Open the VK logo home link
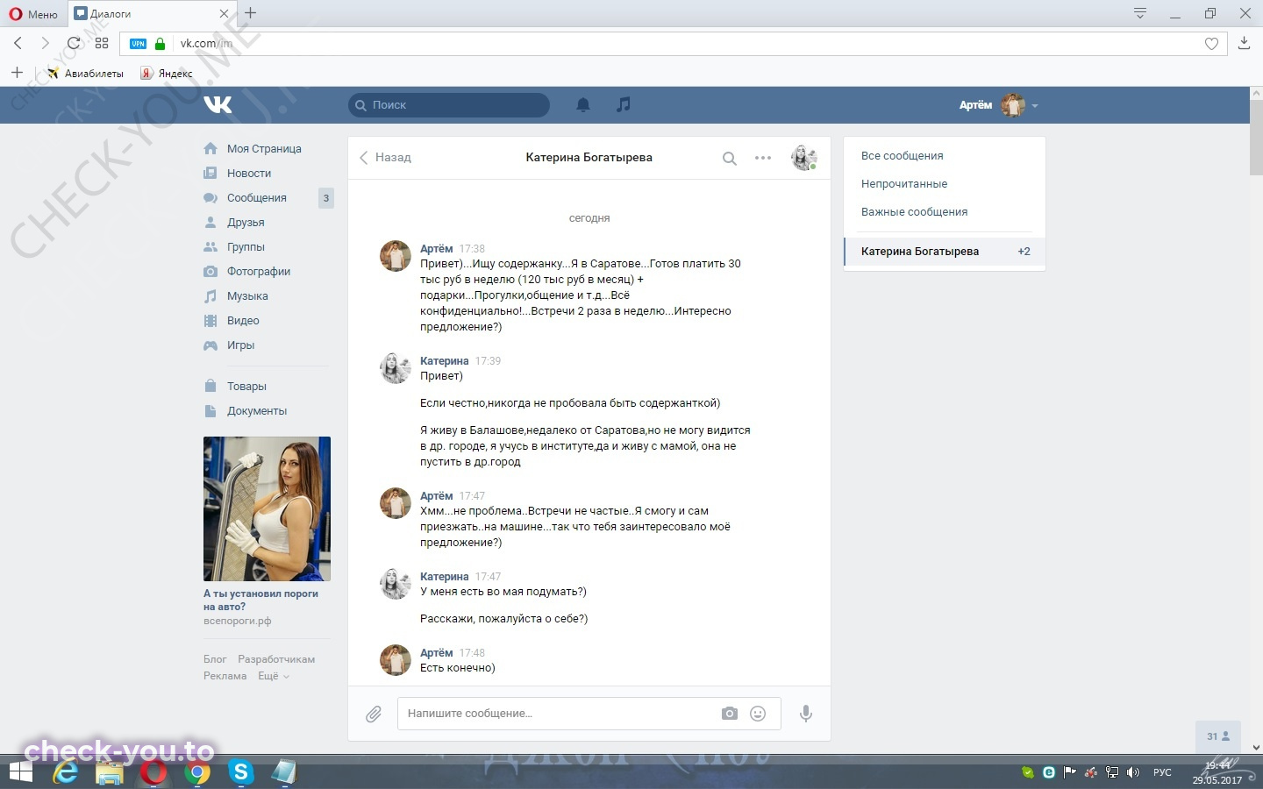This screenshot has height=789, width=1263. pyautogui.click(x=218, y=104)
